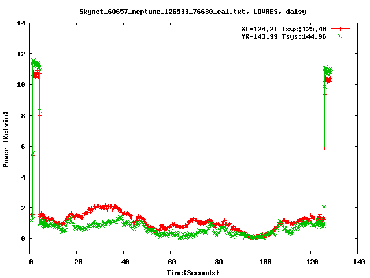The height and width of the screenshot is (278, 370).
Task: Click the x-axis tick label 140
Action: click(359, 262)
